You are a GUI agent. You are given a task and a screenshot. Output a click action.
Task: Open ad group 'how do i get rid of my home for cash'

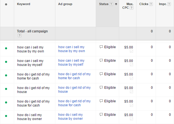[75, 76]
